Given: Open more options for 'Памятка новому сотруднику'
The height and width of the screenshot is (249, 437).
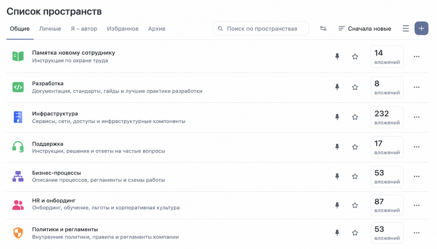Looking at the screenshot, I should (417, 57).
